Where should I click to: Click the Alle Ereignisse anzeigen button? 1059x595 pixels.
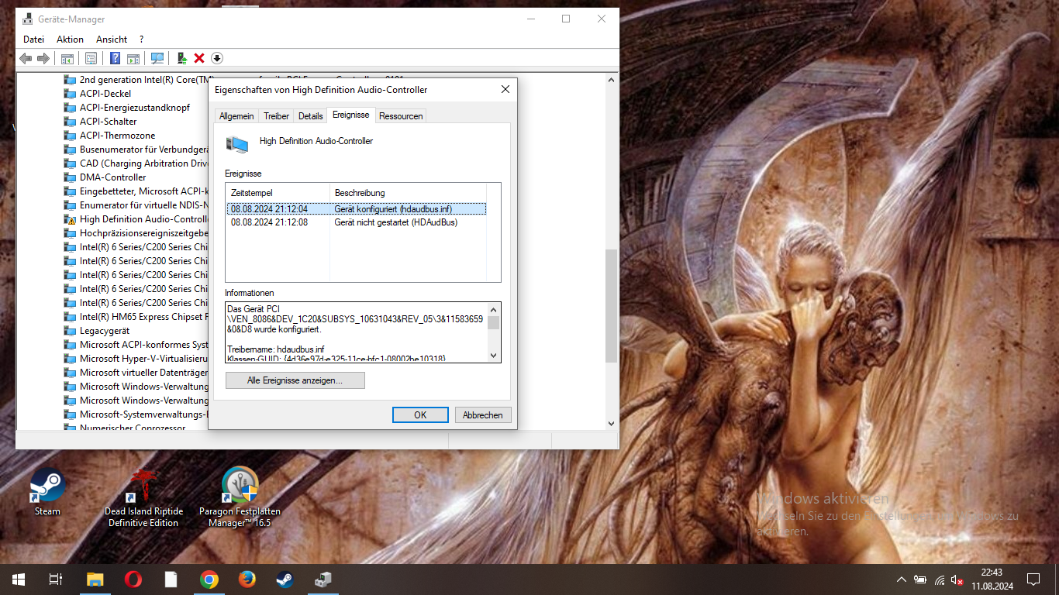[x=295, y=380]
